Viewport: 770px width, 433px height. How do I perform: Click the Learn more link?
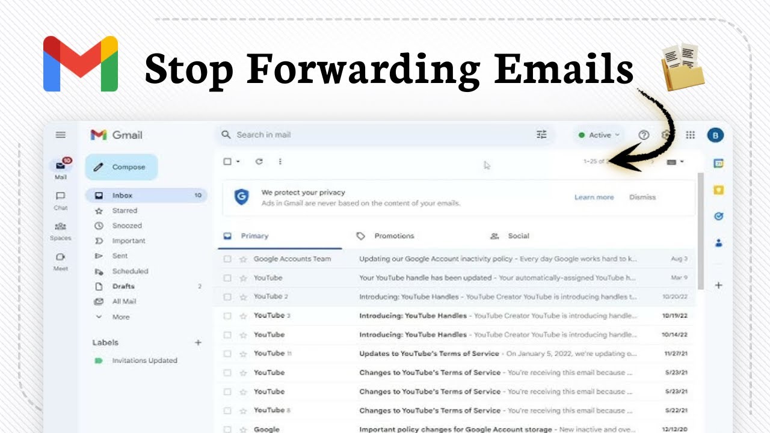[594, 197]
